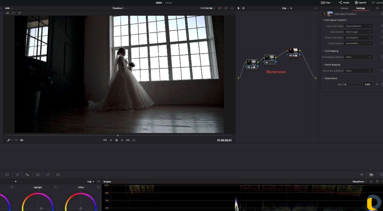Open the color wheels Log mode dropdown
Image resolution: width=383 pixels, height=211 pixels.
click(x=91, y=181)
